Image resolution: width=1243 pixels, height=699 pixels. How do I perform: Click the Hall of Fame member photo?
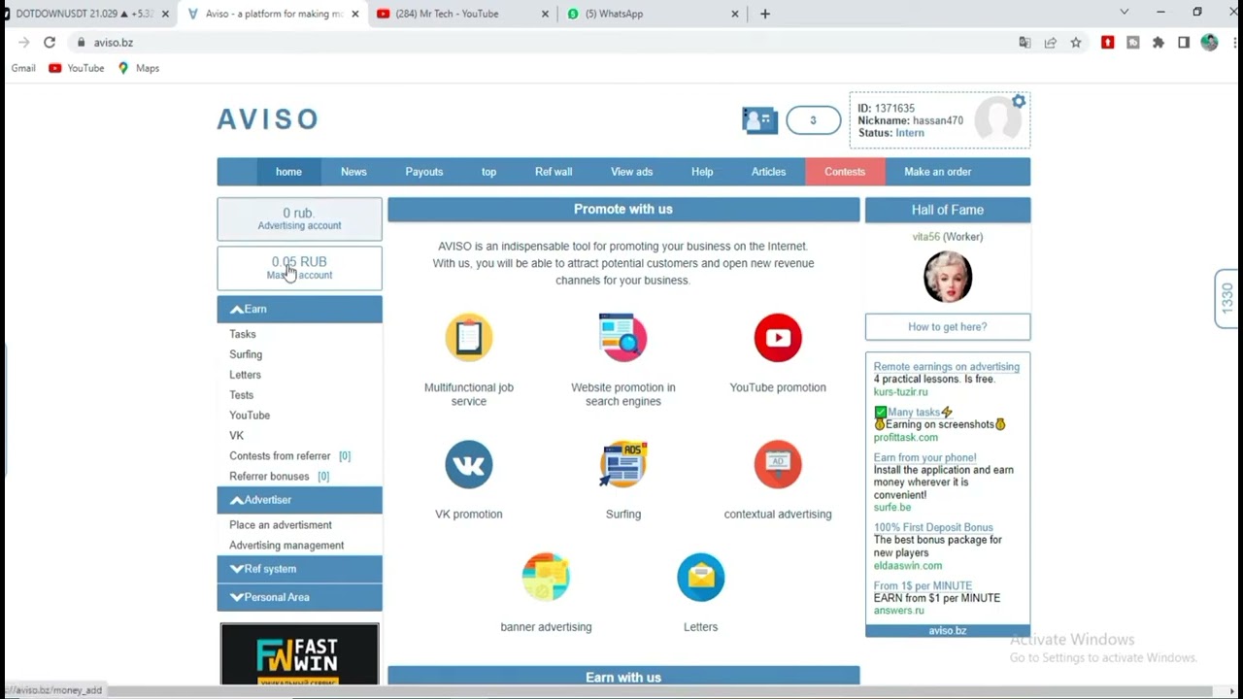(948, 277)
